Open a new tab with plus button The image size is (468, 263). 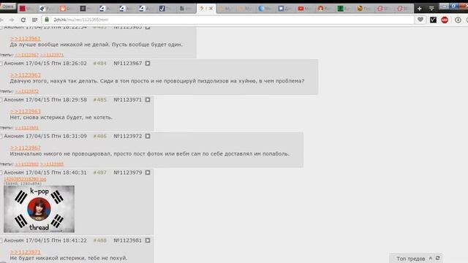click(x=419, y=9)
